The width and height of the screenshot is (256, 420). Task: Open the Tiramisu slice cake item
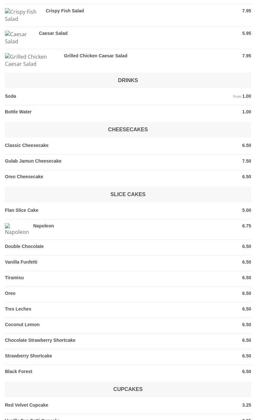[x=14, y=278]
